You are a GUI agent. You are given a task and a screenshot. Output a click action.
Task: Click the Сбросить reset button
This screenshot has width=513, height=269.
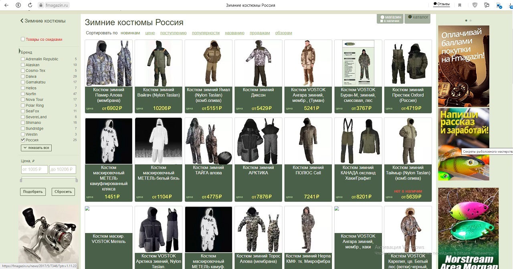point(63,191)
